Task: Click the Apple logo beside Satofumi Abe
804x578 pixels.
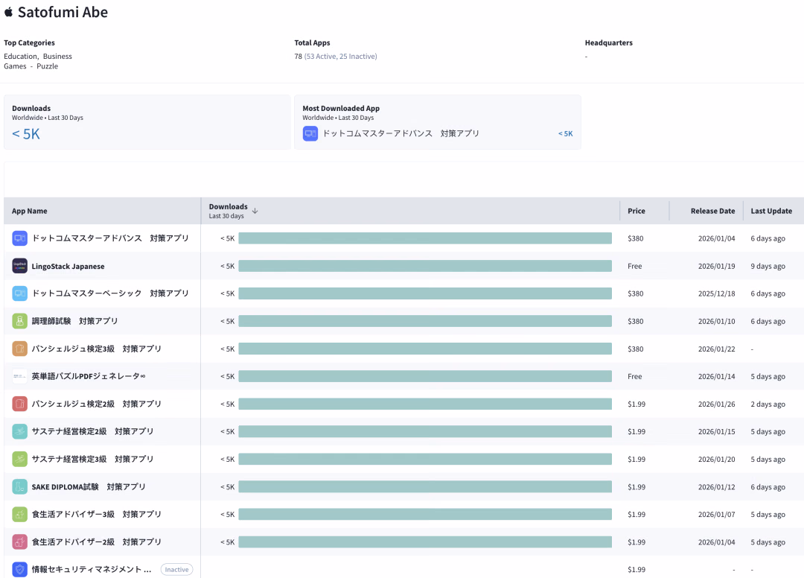Action: click(x=8, y=13)
